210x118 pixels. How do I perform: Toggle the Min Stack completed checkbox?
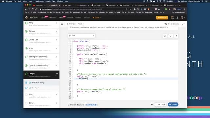(26, 88)
